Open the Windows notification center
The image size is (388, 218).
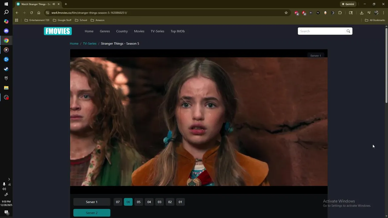pyautogui.click(x=6, y=213)
